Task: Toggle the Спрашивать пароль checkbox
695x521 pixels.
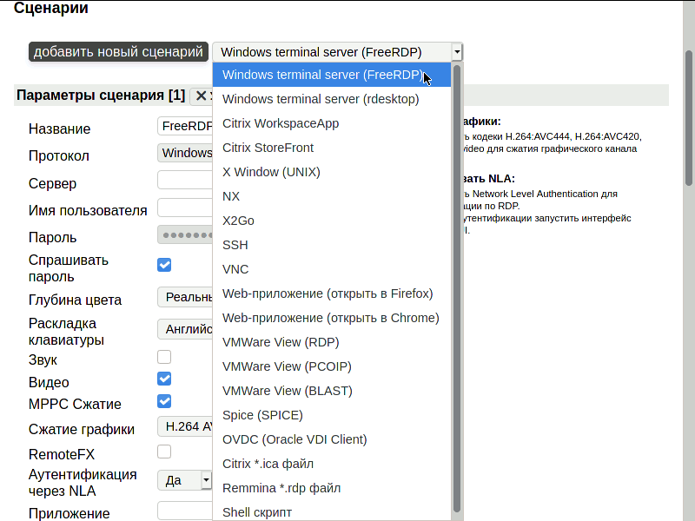Action: pos(164,265)
